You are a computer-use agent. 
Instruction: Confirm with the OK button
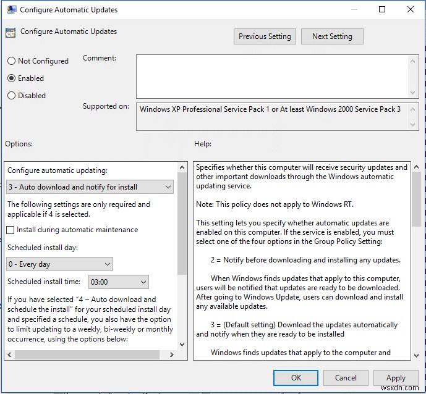click(x=296, y=378)
